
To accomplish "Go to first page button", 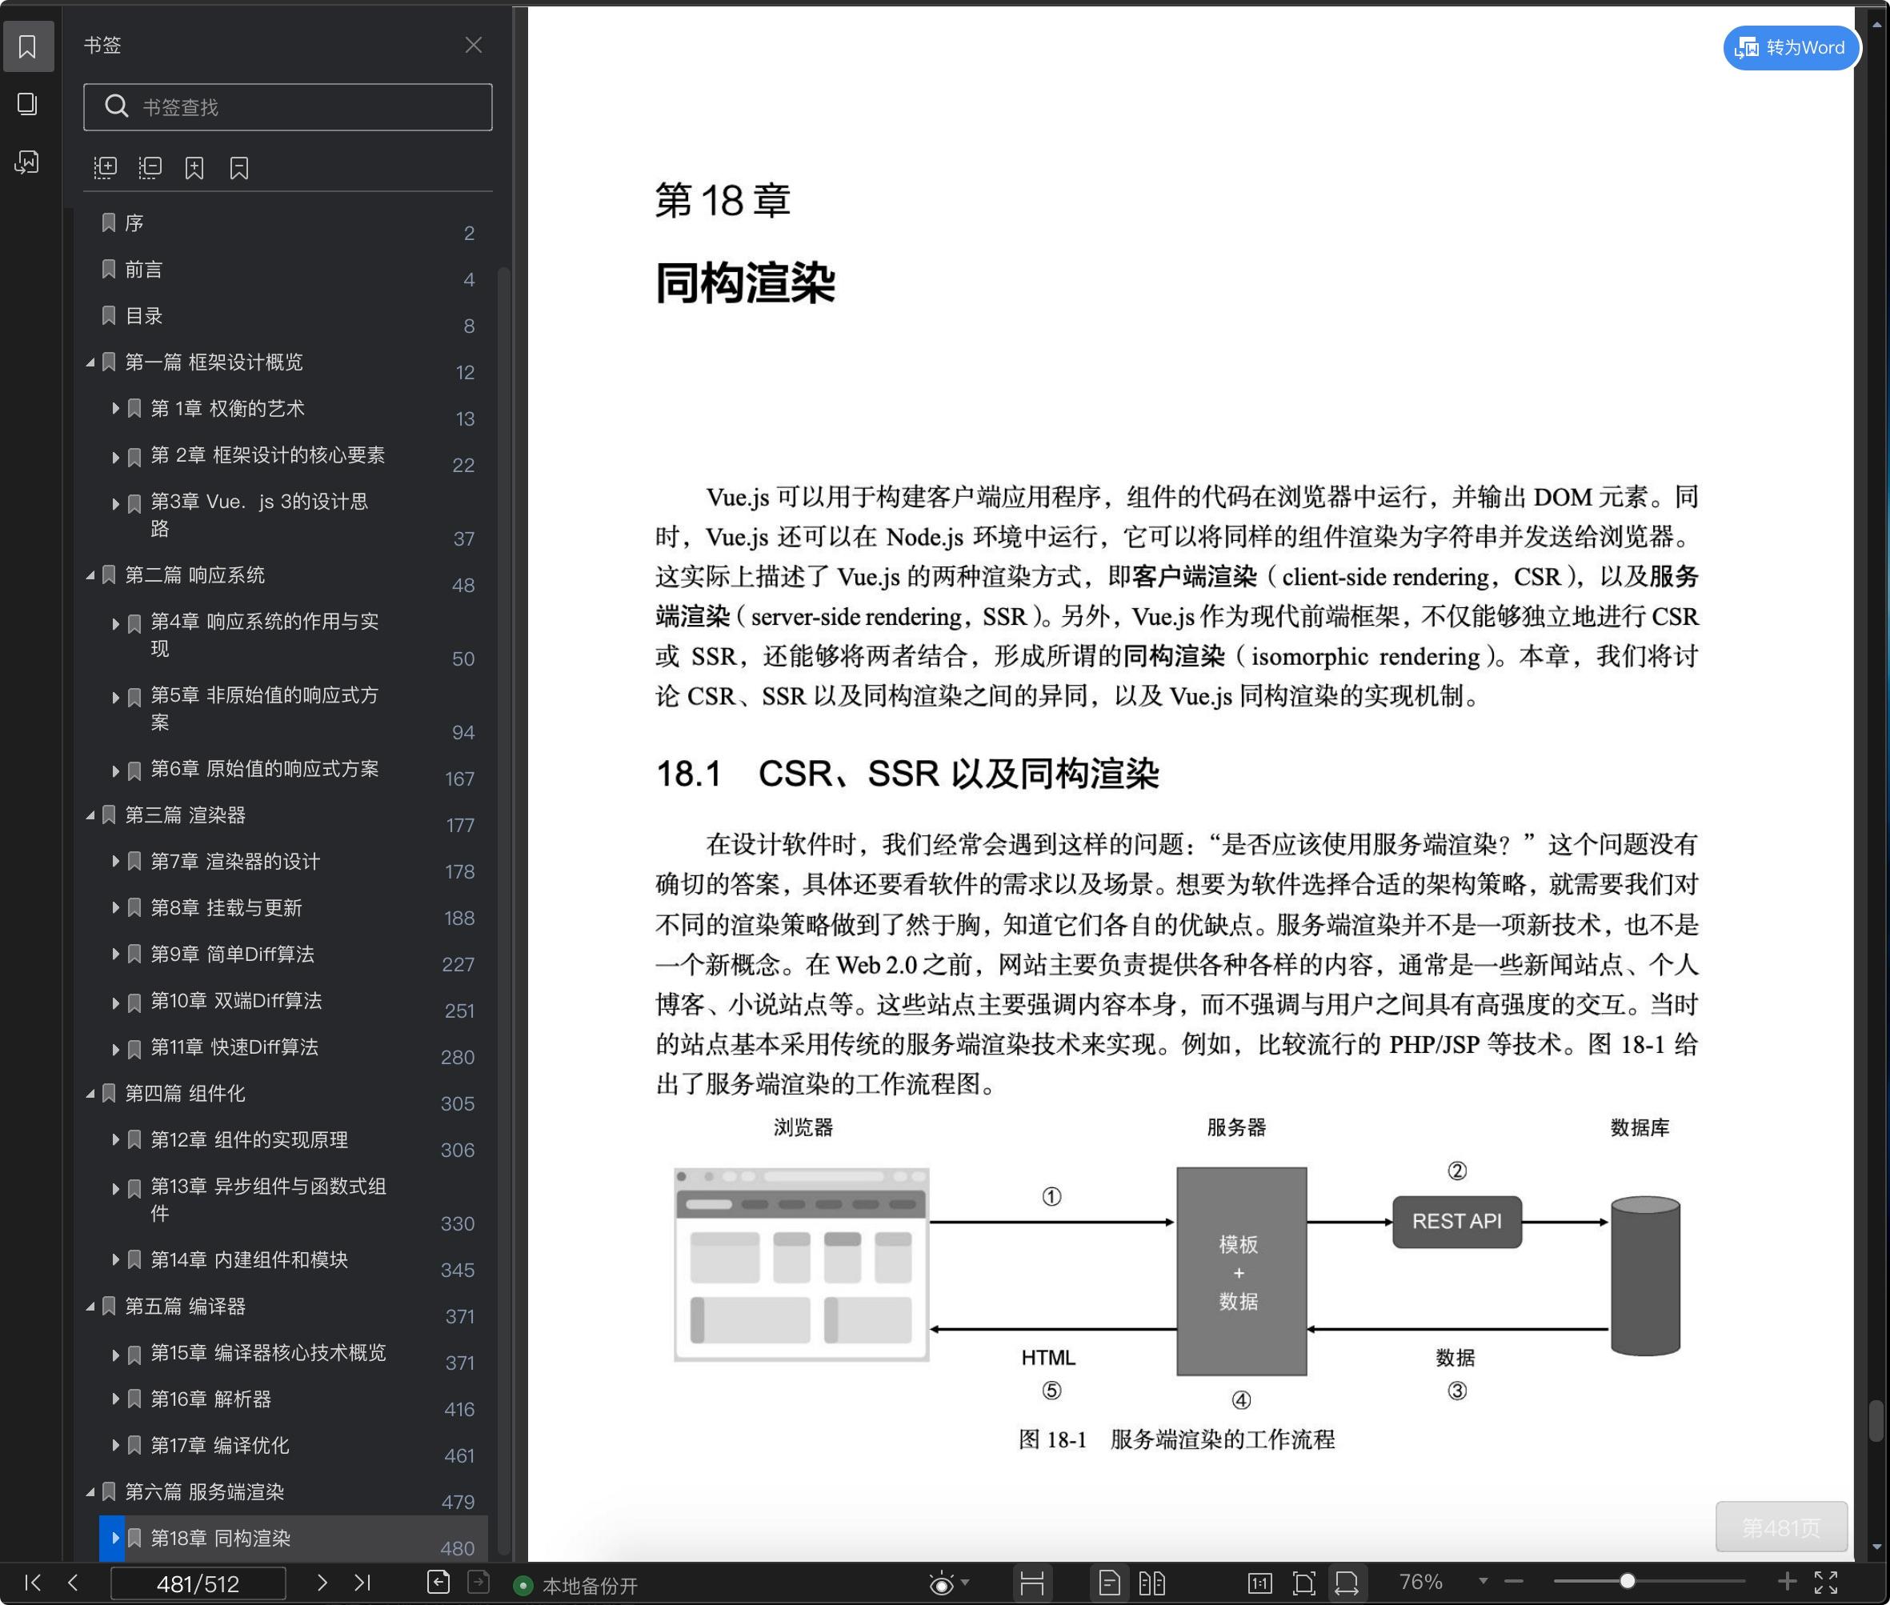I will tap(33, 1583).
